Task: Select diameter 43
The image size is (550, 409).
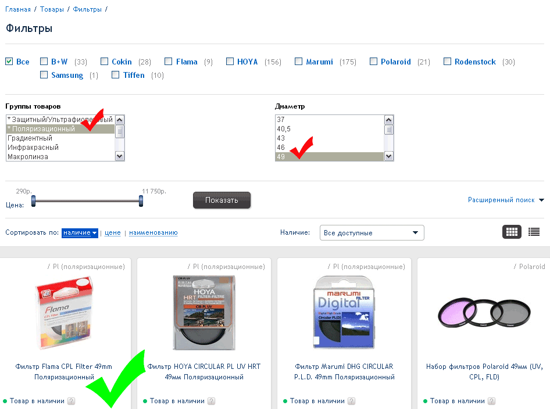Action: point(330,138)
